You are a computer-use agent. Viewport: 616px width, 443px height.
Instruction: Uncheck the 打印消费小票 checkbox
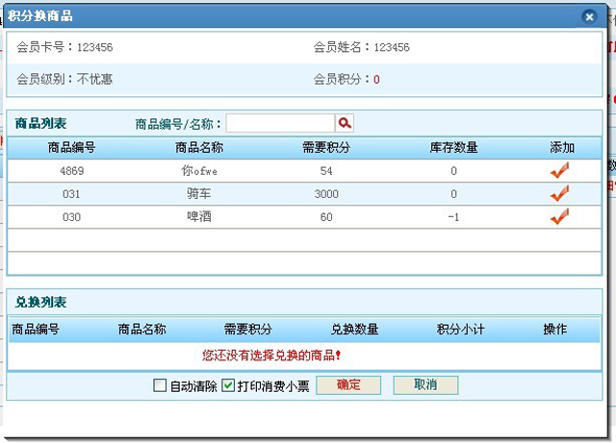coord(228,385)
